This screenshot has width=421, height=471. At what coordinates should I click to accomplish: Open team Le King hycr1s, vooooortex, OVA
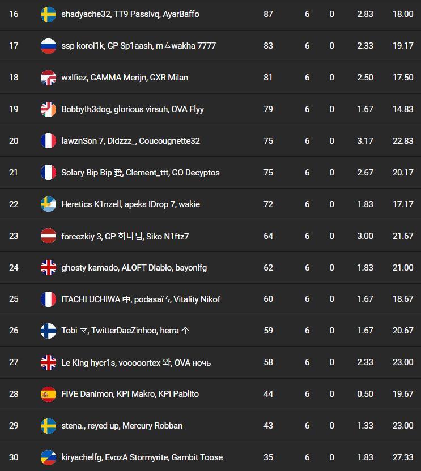click(136, 363)
